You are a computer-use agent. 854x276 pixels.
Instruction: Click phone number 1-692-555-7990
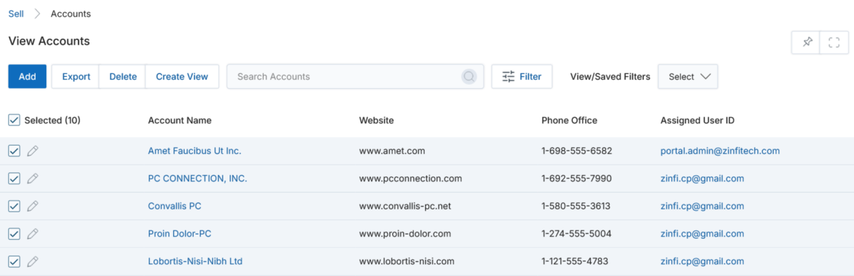point(577,179)
